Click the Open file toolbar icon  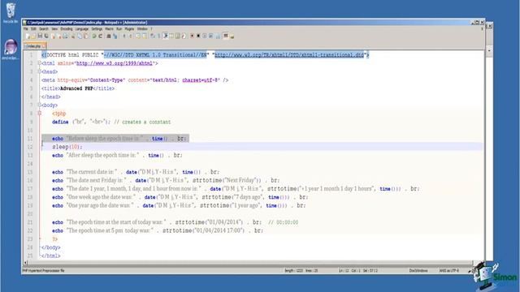click(33, 36)
